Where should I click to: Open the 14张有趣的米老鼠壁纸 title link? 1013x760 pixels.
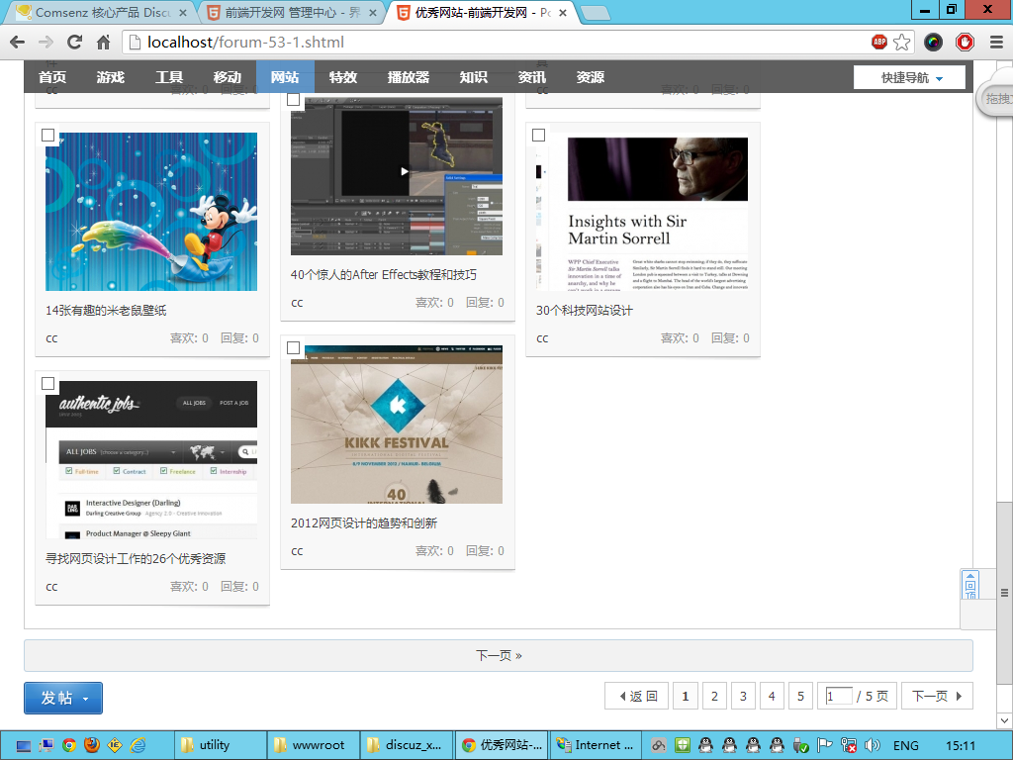tap(106, 310)
